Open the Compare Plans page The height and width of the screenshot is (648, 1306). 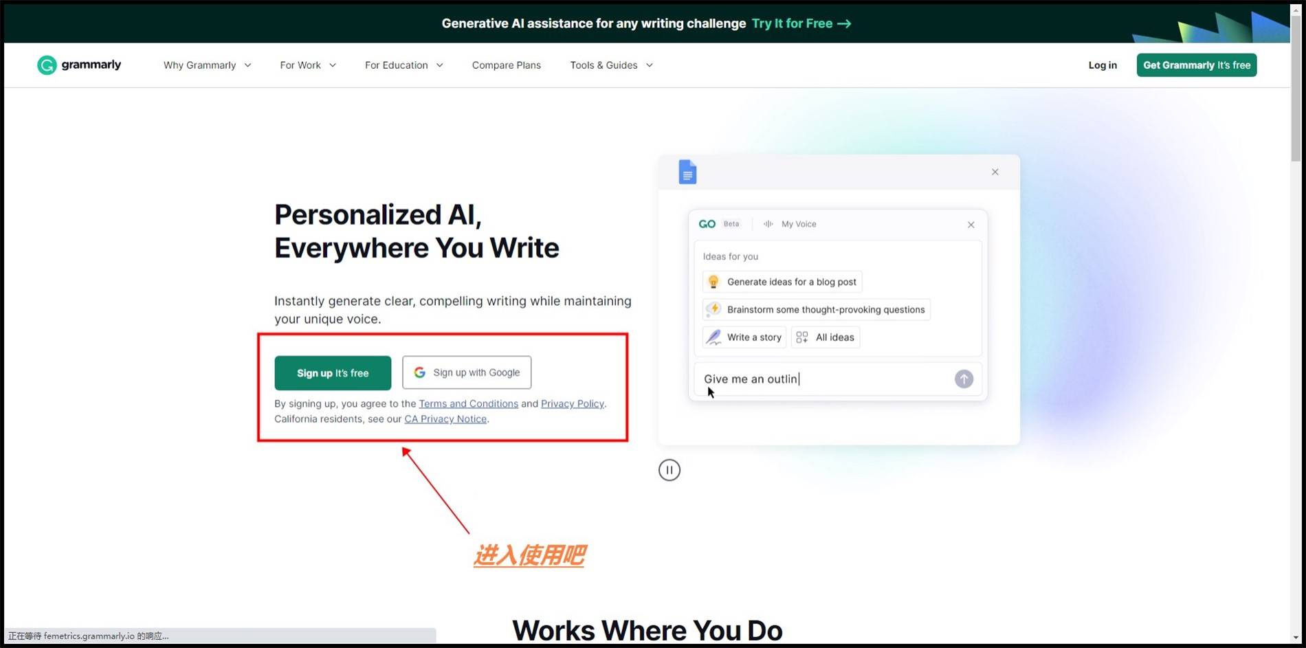506,65
